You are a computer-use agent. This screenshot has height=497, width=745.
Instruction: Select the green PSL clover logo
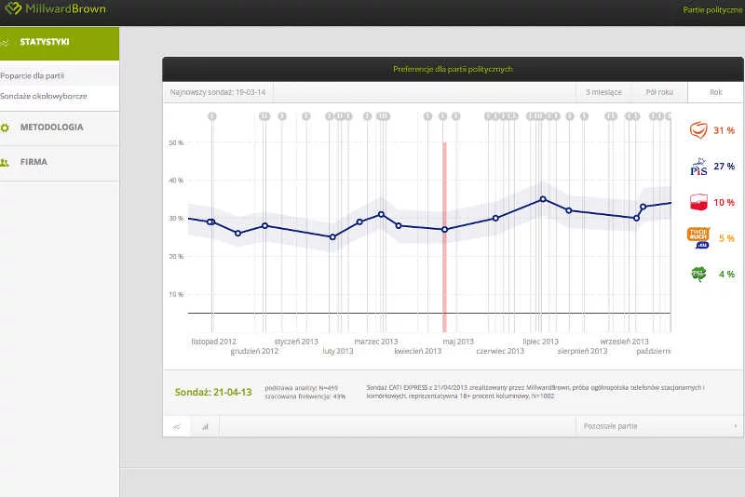click(x=698, y=274)
